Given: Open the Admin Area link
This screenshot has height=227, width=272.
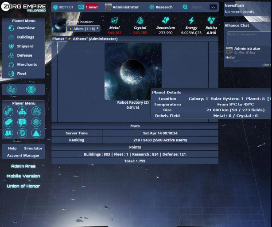Looking at the screenshot, I should [x=23, y=166].
